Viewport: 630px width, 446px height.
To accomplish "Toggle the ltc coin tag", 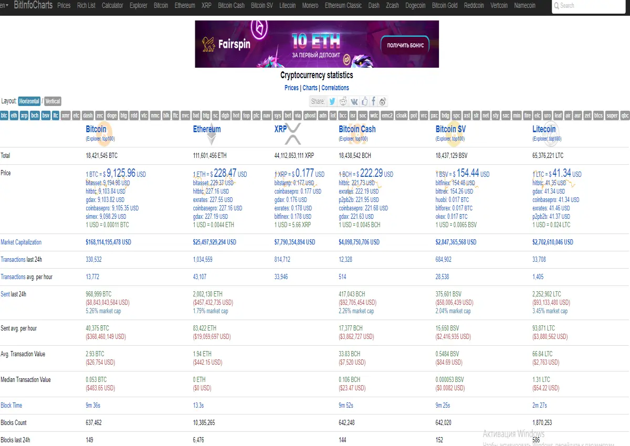I will tap(55, 115).
